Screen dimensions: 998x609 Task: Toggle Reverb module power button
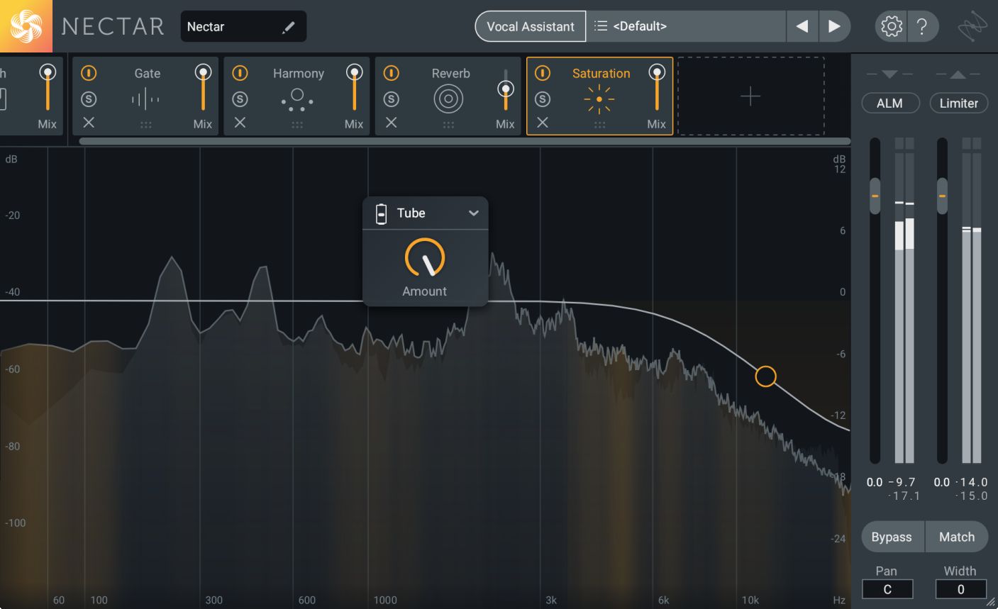coord(391,73)
